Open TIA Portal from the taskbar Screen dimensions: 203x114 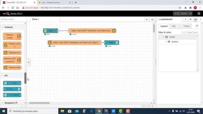pos(106,111)
